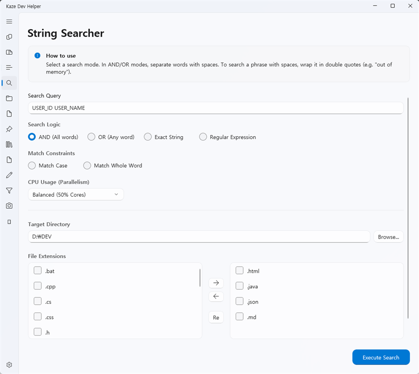
Task: Check the .cs extension
Action: pos(38,301)
